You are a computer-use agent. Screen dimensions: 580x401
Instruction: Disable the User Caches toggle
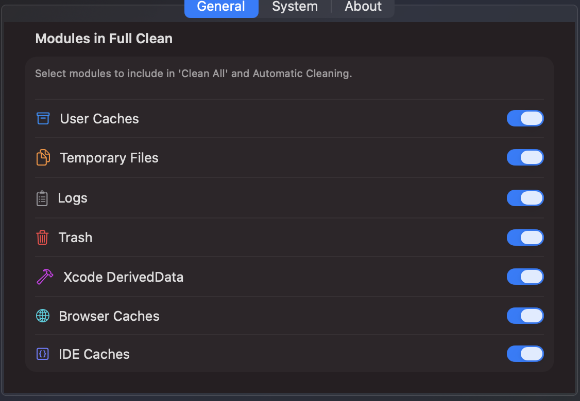point(525,118)
